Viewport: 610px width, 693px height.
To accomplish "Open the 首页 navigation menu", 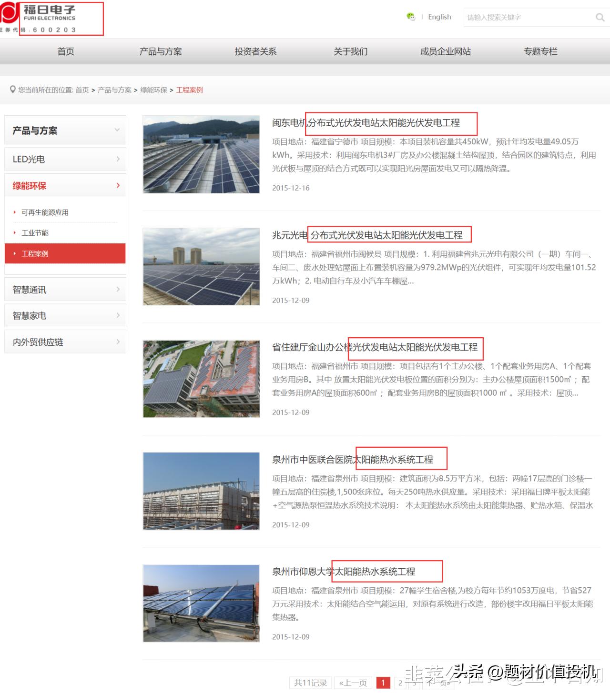I will click(x=65, y=51).
